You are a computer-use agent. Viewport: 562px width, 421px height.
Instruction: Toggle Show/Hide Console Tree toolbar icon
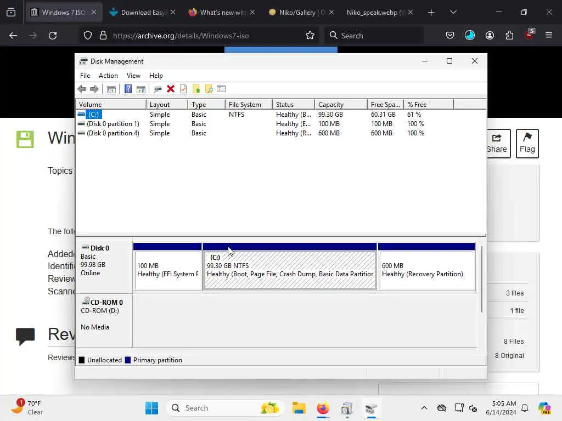click(111, 89)
